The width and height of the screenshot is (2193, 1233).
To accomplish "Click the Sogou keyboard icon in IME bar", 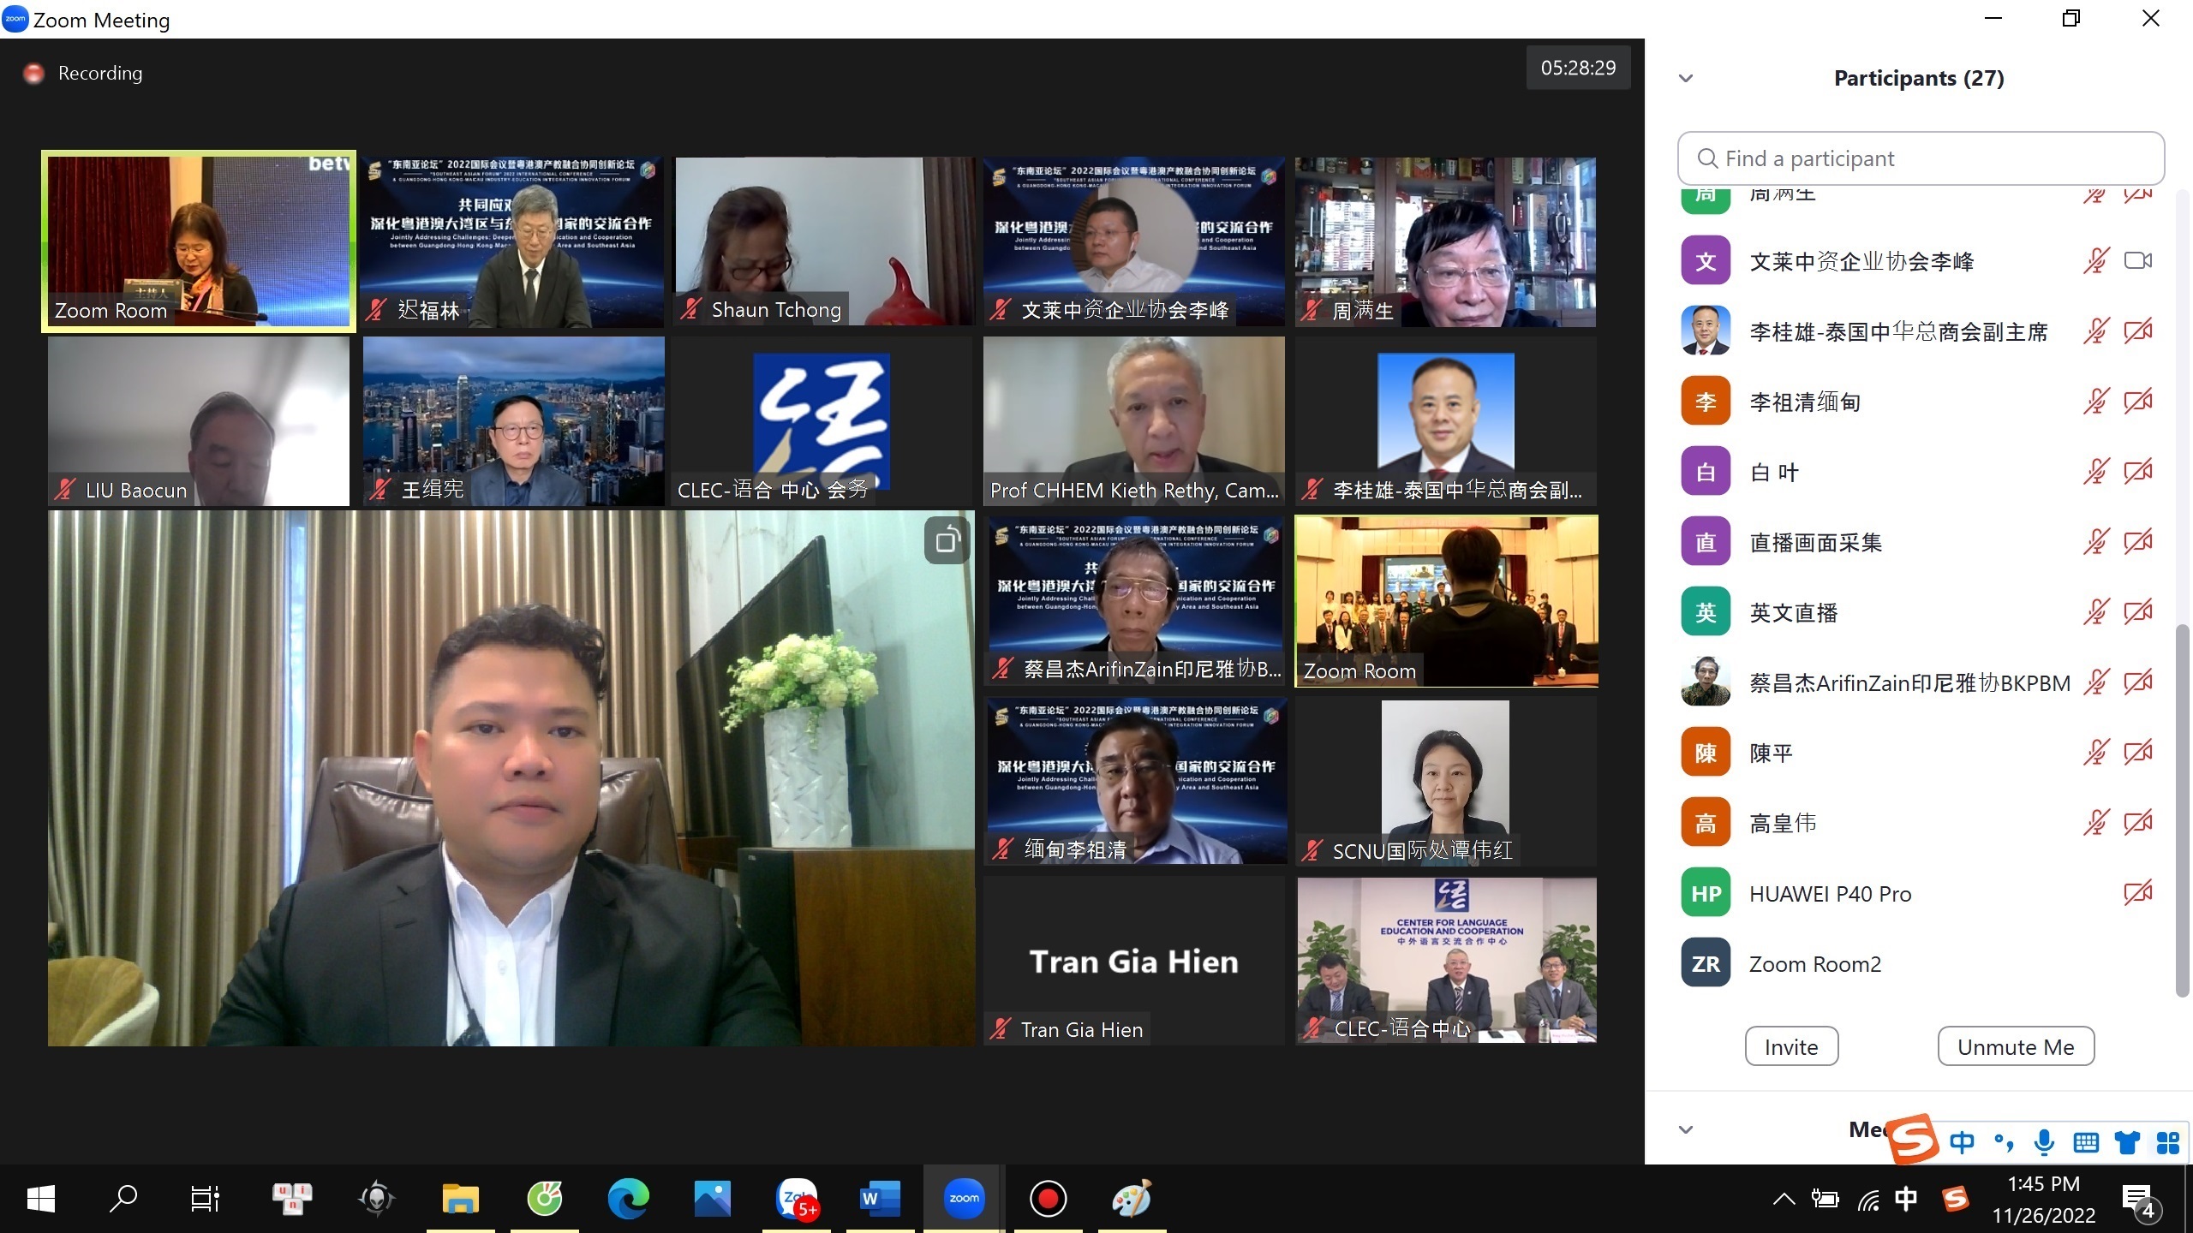I will [2085, 1142].
